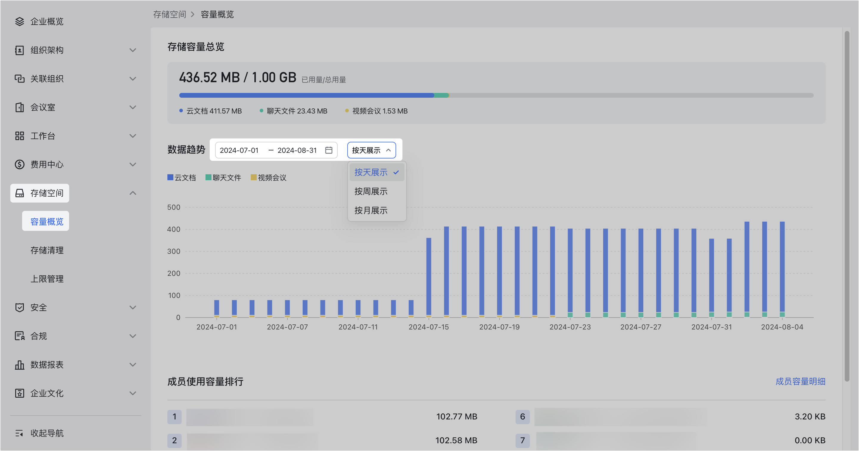Open 存储清理 in sidebar

click(47, 250)
